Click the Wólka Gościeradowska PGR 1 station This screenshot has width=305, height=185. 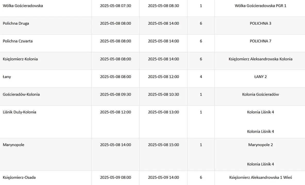coord(260,6)
